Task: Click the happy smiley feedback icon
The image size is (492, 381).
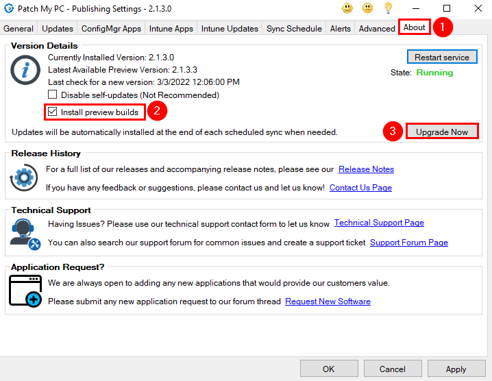Action: [347, 8]
